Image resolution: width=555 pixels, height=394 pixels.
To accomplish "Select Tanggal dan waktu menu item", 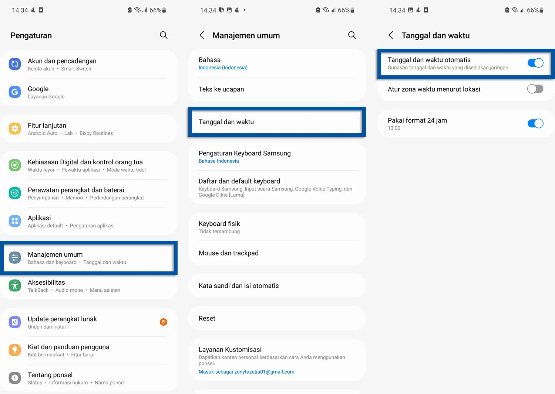I will point(277,122).
